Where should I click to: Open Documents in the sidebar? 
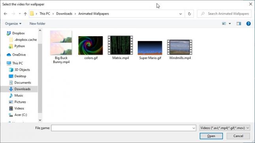coord(23,83)
